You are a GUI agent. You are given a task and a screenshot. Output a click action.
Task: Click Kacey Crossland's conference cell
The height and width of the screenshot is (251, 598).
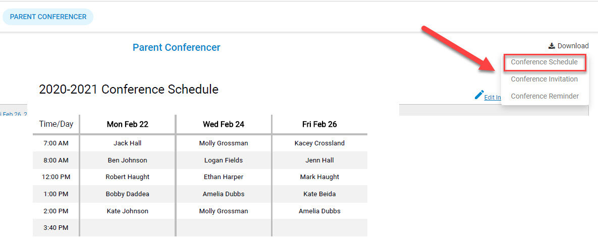[x=319, y=143]
